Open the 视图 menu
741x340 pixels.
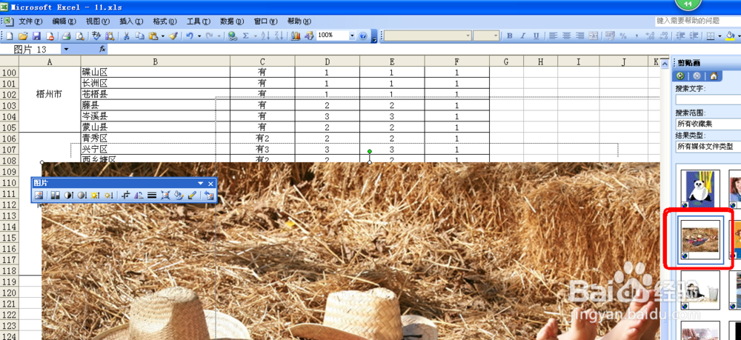tap(97, 21)
